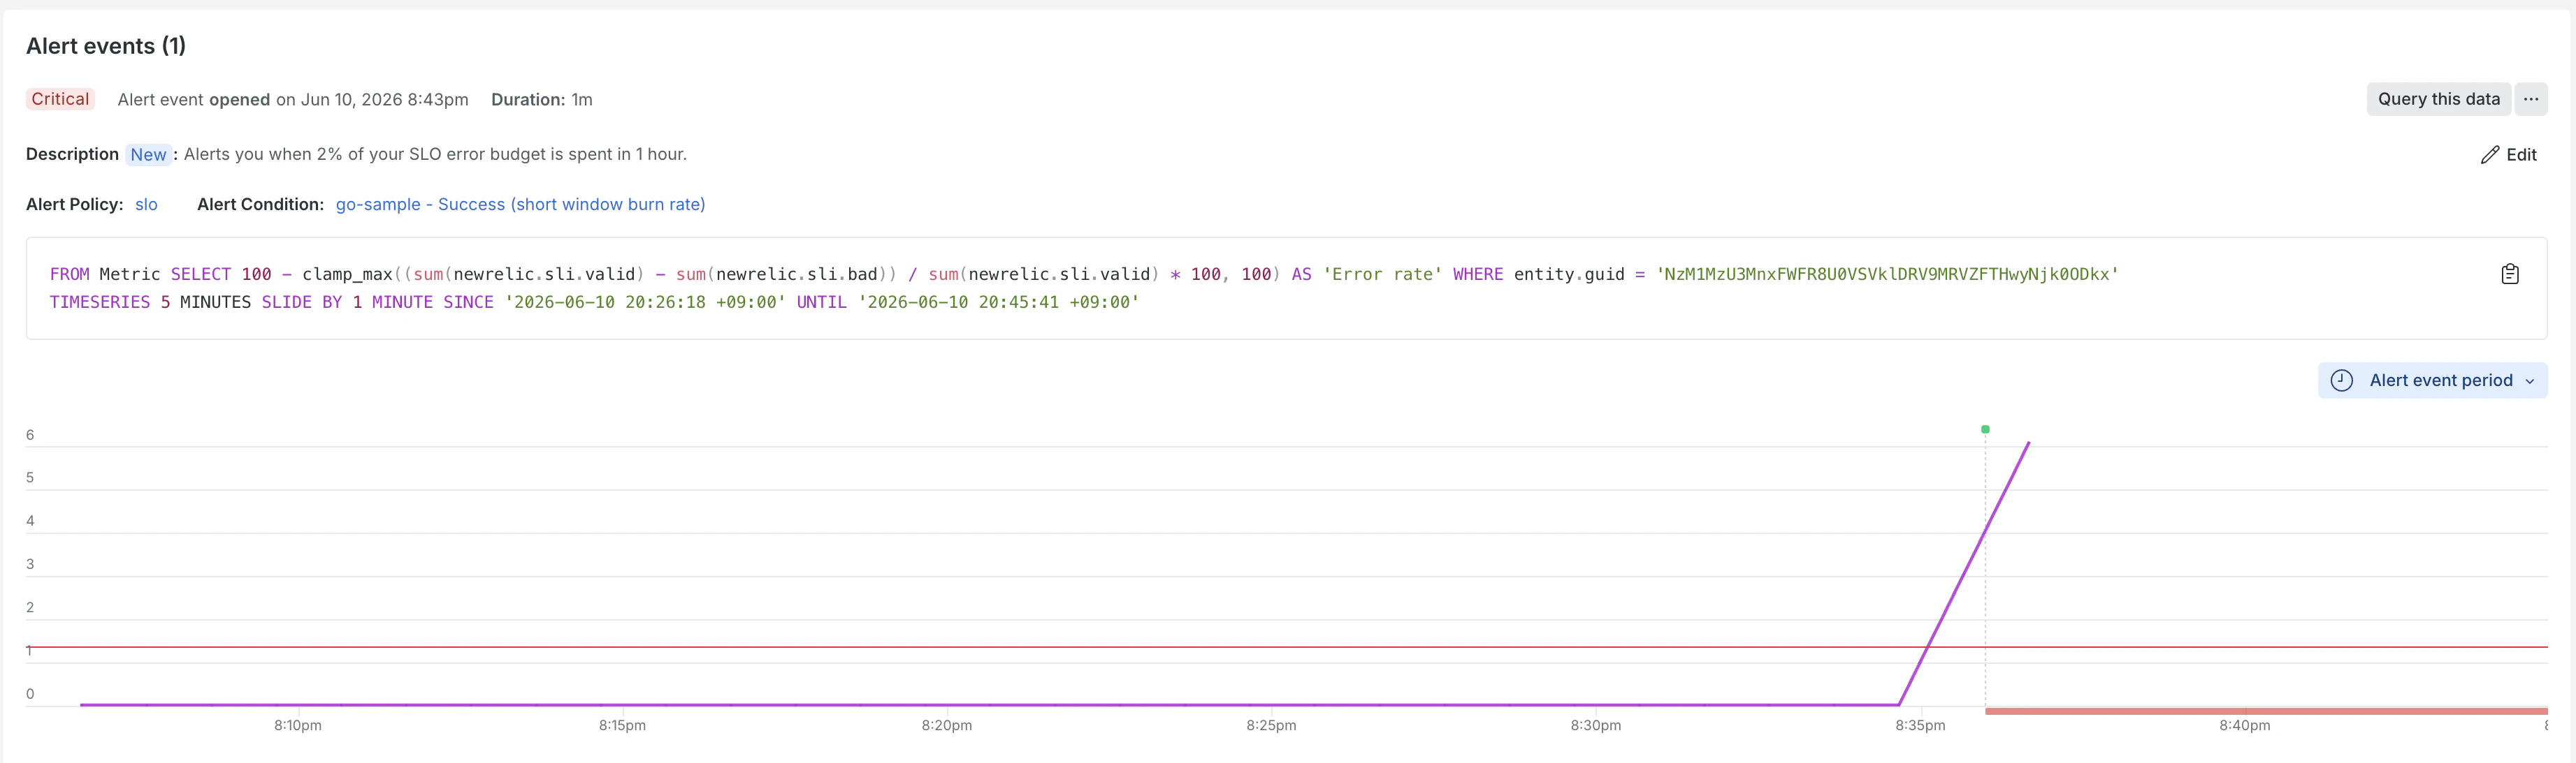Open the three-dots more options menu
This screenshot has width=2576, height=763.
(2530, 99)
